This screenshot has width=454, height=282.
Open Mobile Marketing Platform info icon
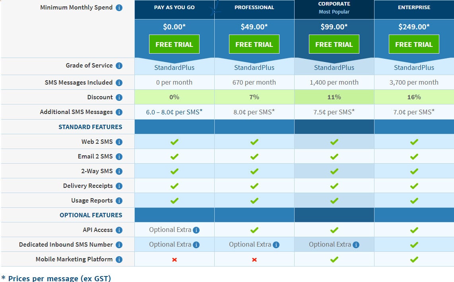click(119, 259)
